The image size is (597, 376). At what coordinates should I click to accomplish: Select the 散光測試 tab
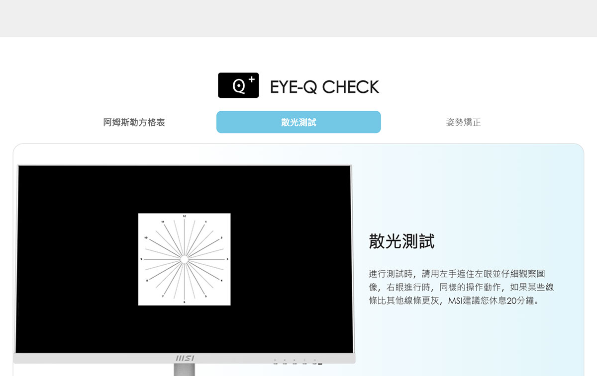[x=298, y=122]
